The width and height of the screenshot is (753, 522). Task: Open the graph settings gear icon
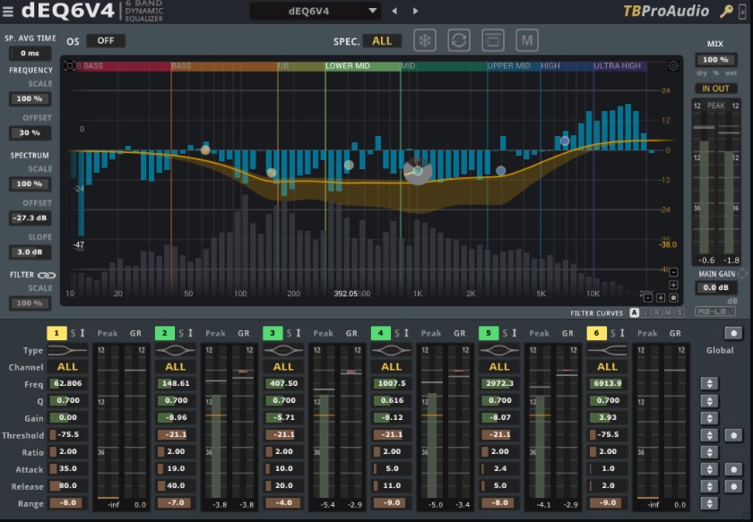coord(673,65)
